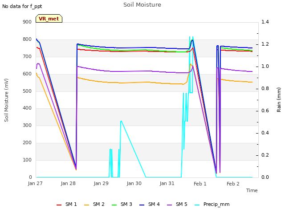Click the orange SM 2 legend swatch

[x=87, y=205]
